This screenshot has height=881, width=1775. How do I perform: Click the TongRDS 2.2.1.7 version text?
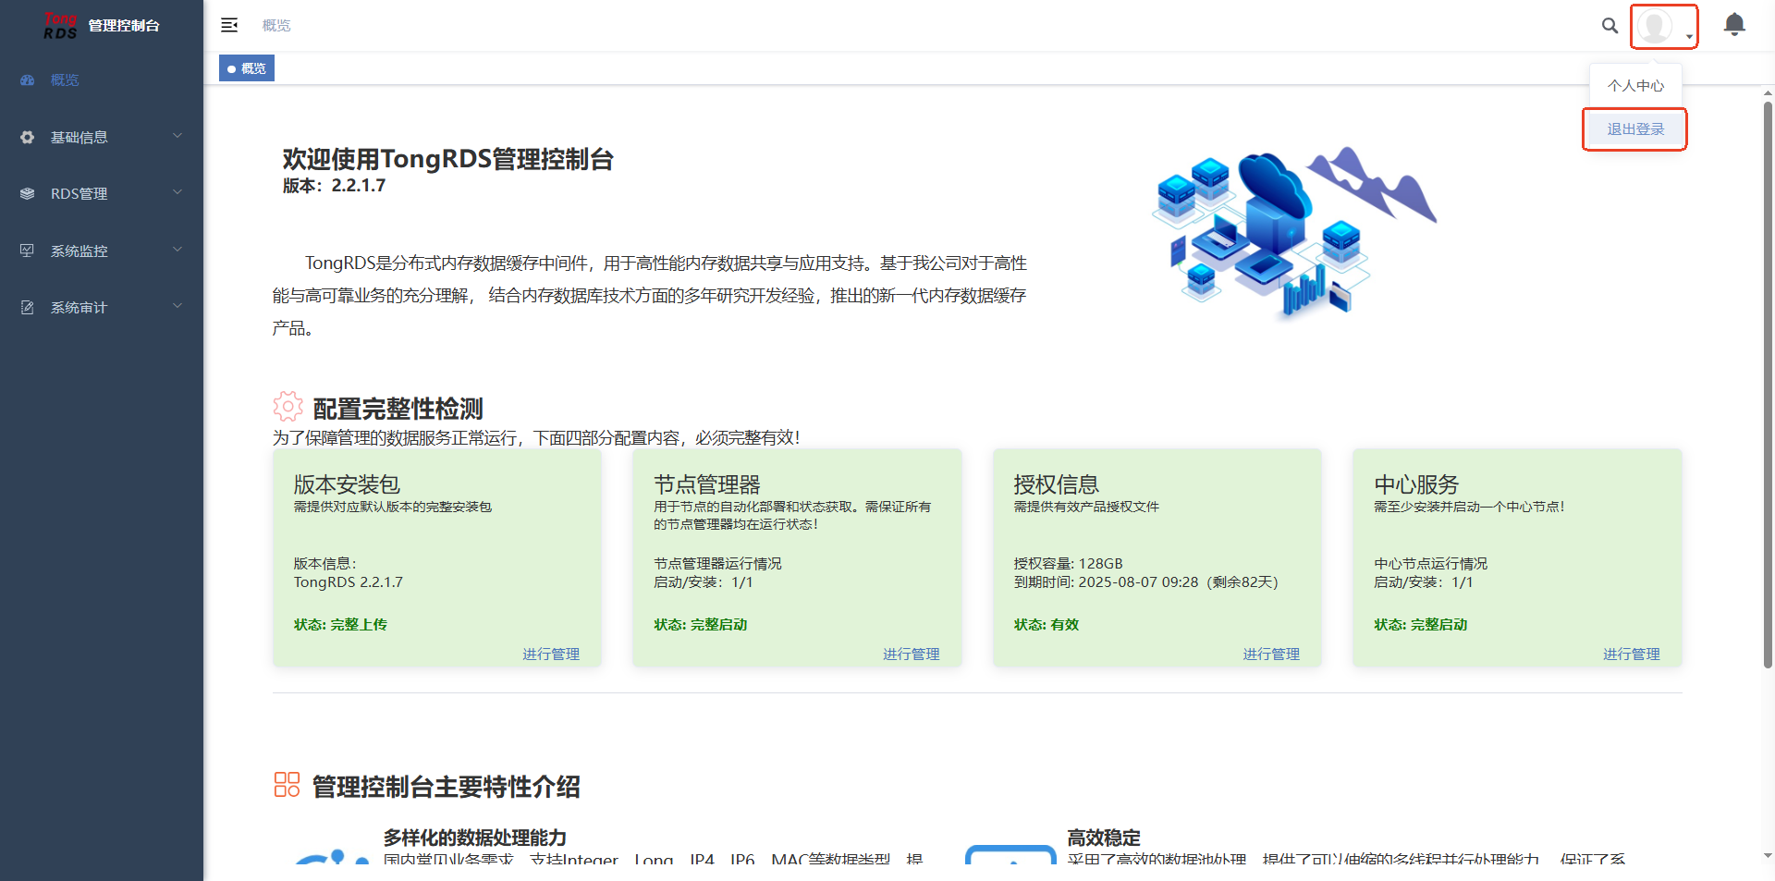[x=349, y=582]
